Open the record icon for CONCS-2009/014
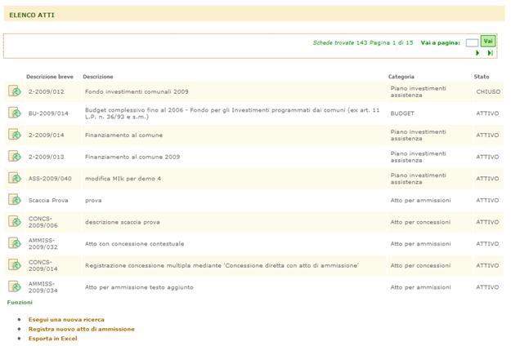The width and height of the screenshot is (511, 346). 15,265
